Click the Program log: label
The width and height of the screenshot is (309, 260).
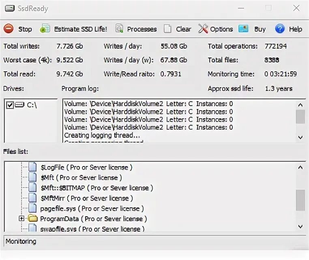coord(80,89)
